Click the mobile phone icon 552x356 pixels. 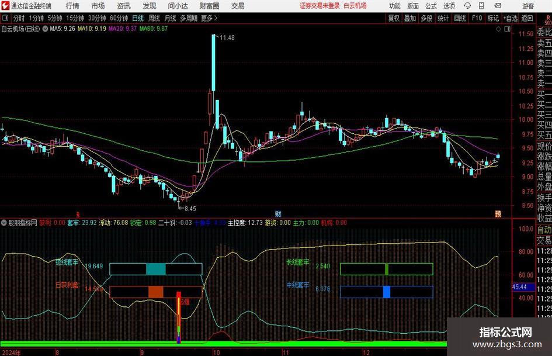coord(481,6)
